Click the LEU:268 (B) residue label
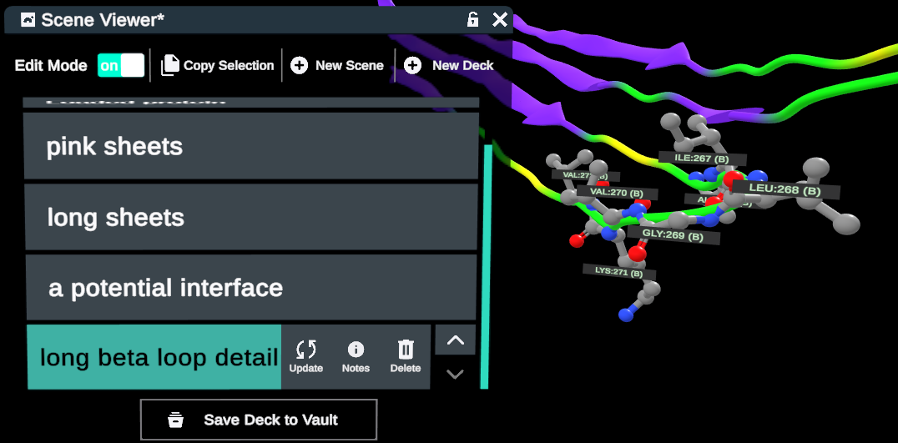Viewport: 898px width, 443px height. click(784, 189)
